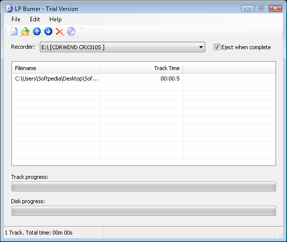Close the LP Burner window
Screen dimensions: 287x242
coord(275,8)
